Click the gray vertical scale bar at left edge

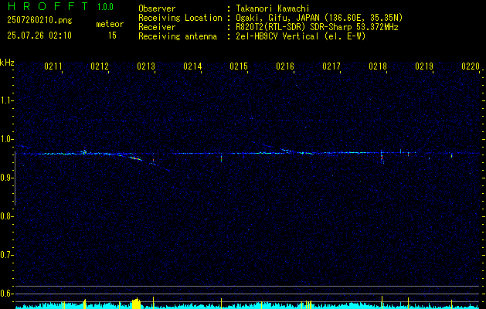[15, 178]
